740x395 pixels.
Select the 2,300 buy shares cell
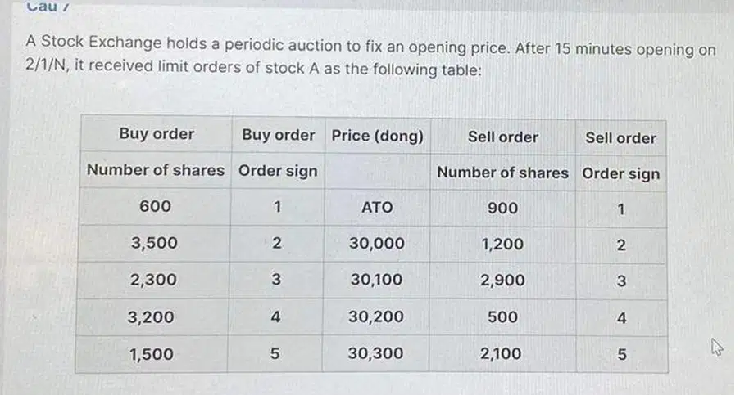point(153,280)
